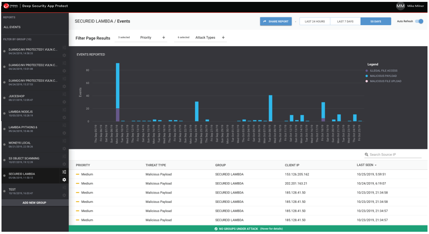
Task: Open settings gear for DJANGO.NV PROTECTED1 group
Action: coord(64,55)
